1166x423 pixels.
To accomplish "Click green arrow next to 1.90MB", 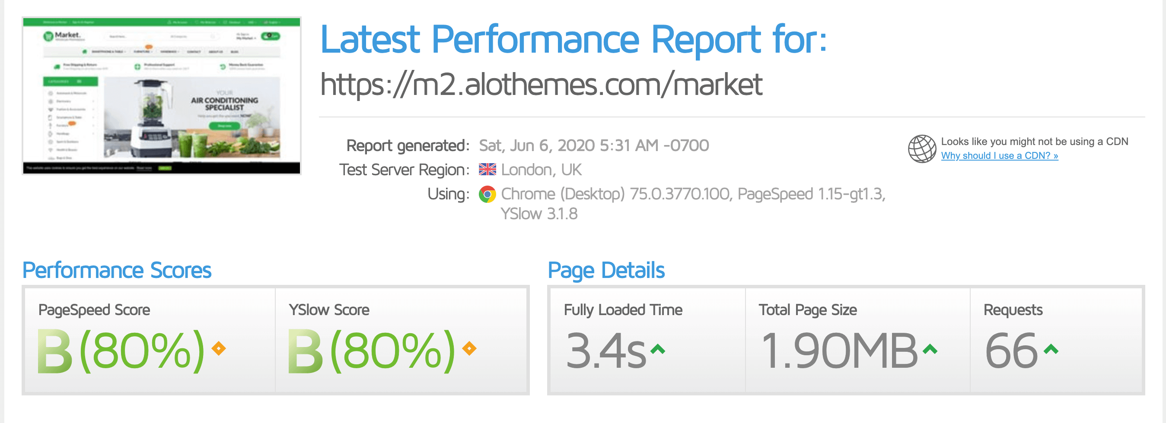I will (x=930, y=349).
